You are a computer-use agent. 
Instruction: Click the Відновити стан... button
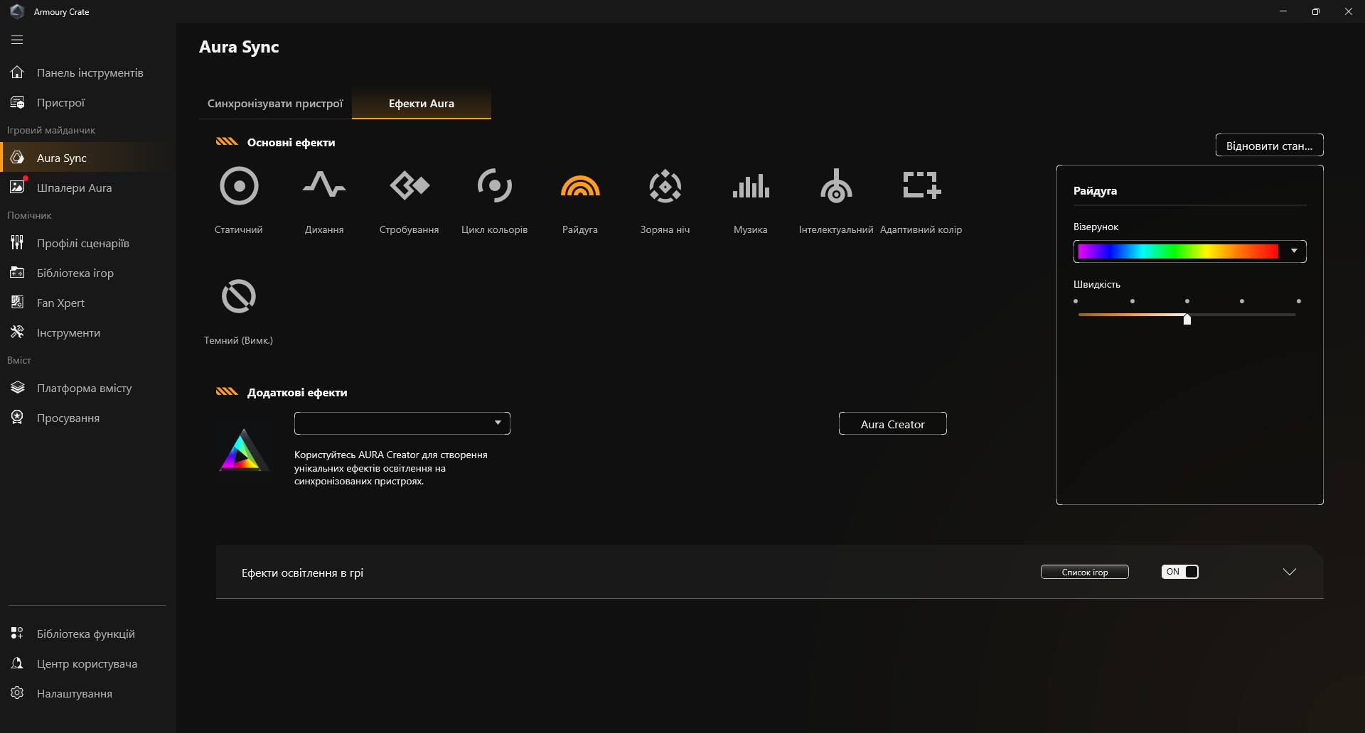[1270, 146]
